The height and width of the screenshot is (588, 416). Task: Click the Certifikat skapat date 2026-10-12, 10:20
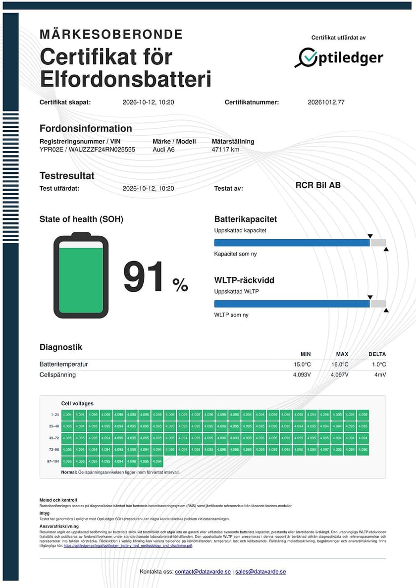(x=149, y=102)
